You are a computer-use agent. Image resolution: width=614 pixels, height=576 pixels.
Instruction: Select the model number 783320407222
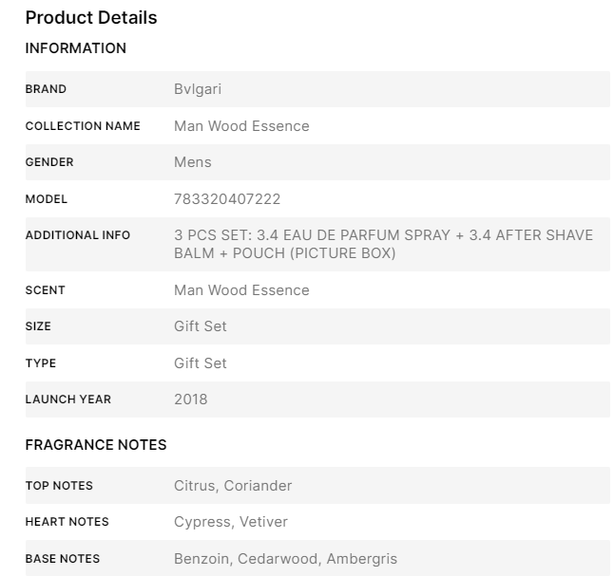[x=227, y=199]
